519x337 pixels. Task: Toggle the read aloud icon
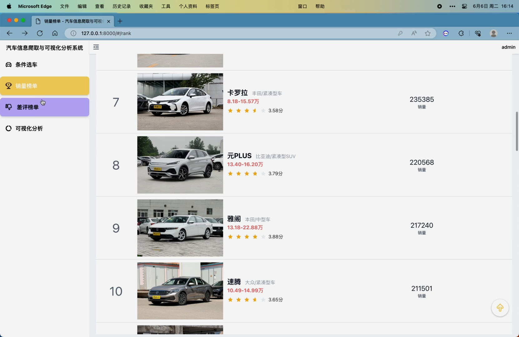(414, 33)
